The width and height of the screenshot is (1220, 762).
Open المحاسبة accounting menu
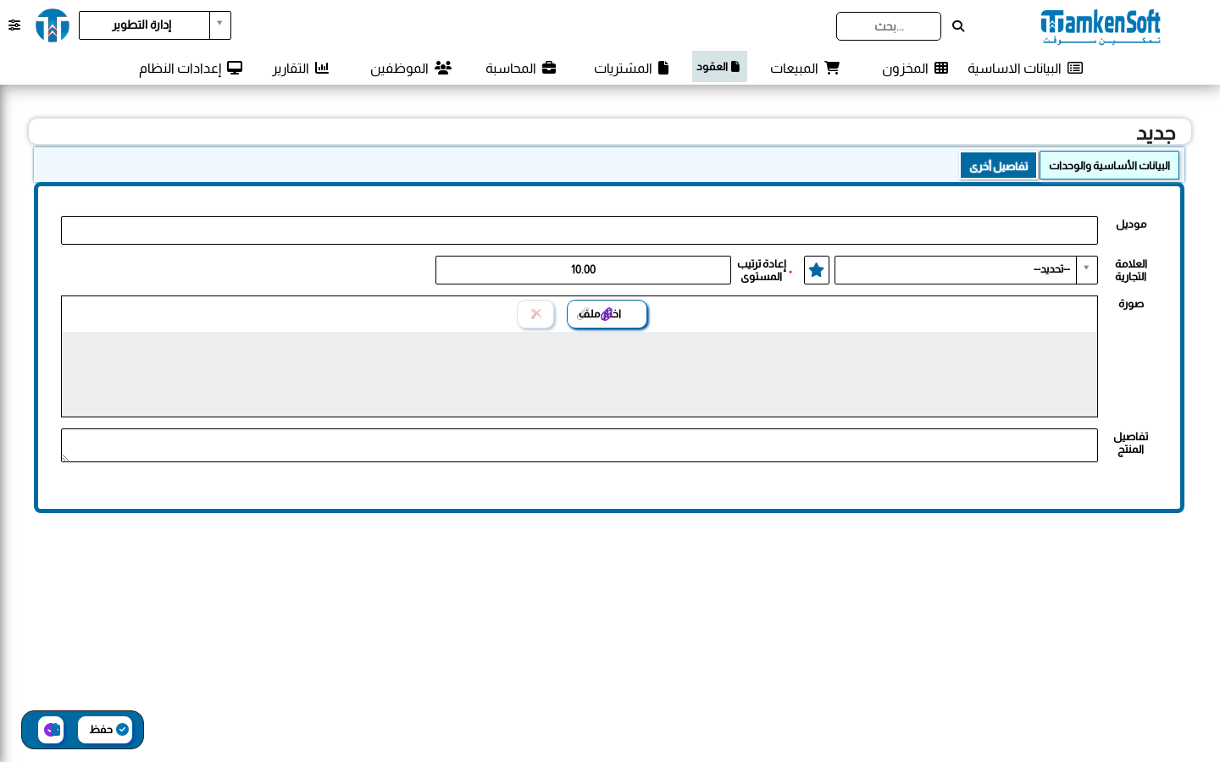520,68
